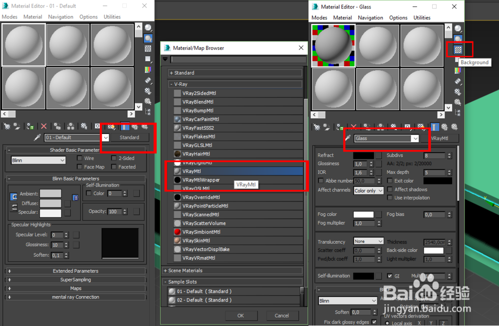Click Get Material icon in left editor
This screenshot has height=326, width=499.
6,126
